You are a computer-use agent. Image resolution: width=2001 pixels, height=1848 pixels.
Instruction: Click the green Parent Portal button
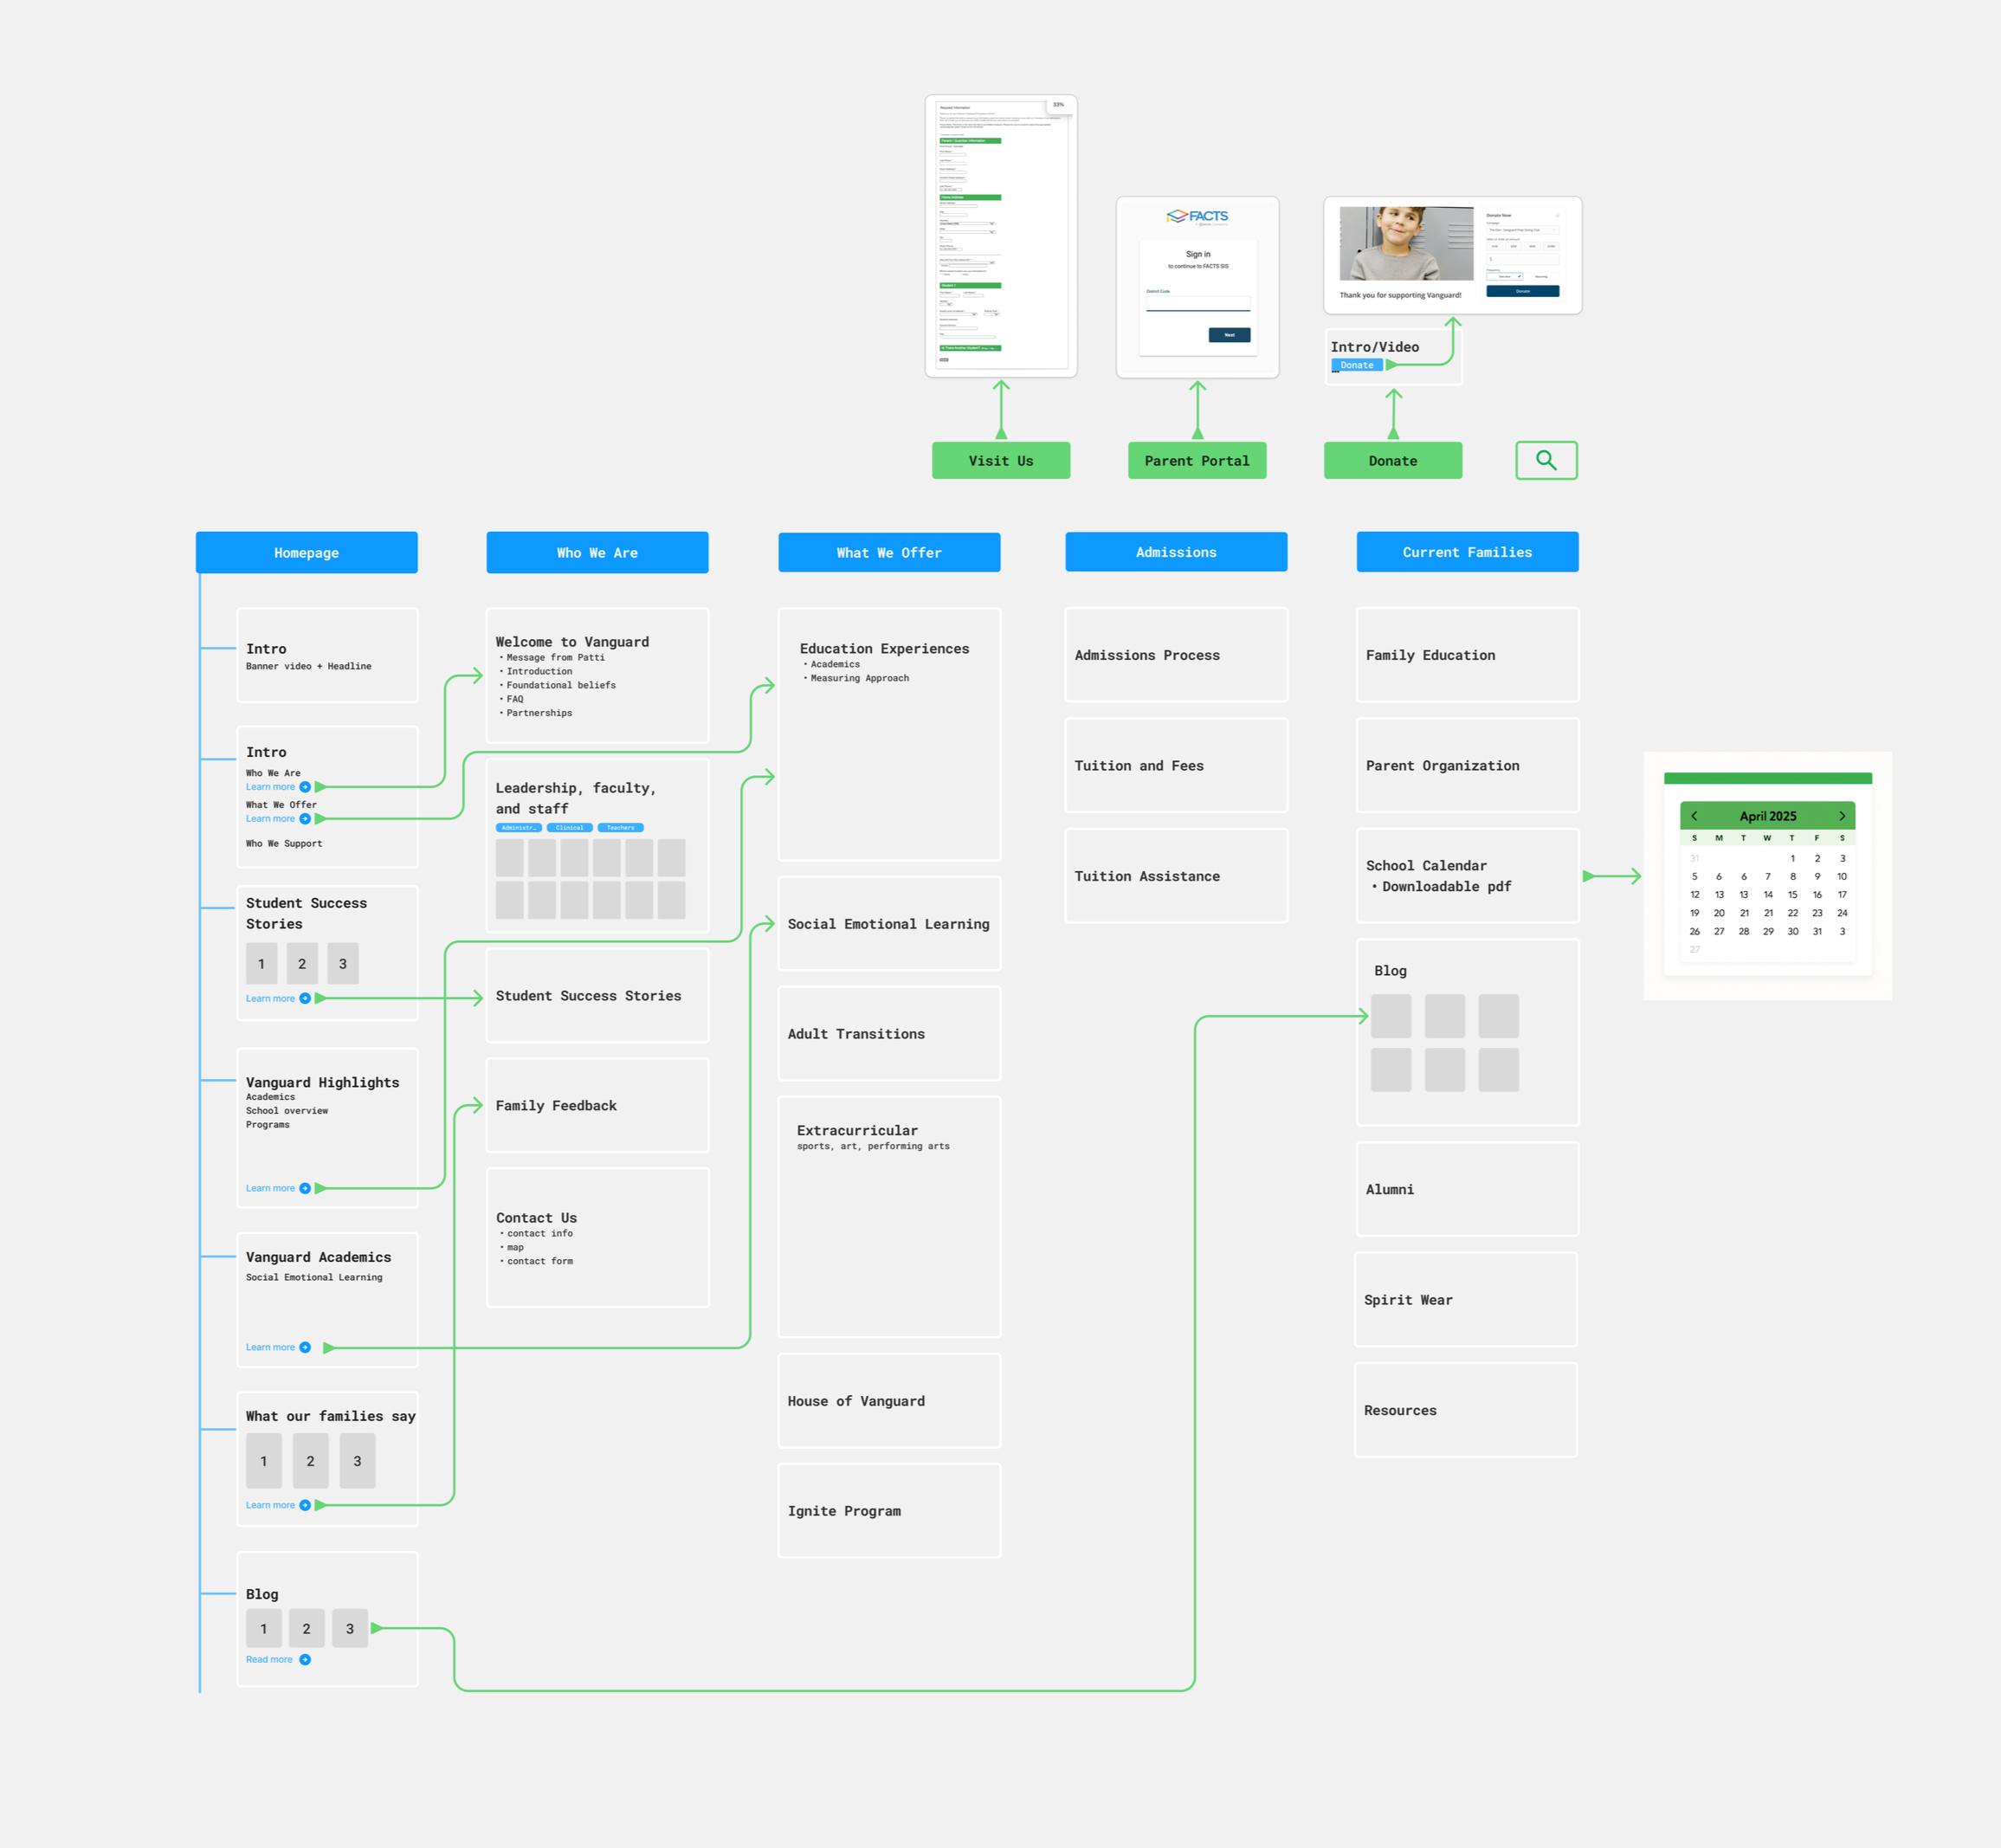(1196, 460)
